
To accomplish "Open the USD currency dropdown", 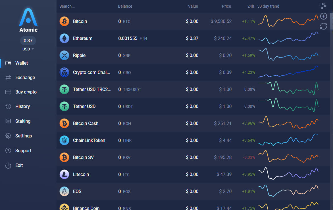I will tap(28, 49).
